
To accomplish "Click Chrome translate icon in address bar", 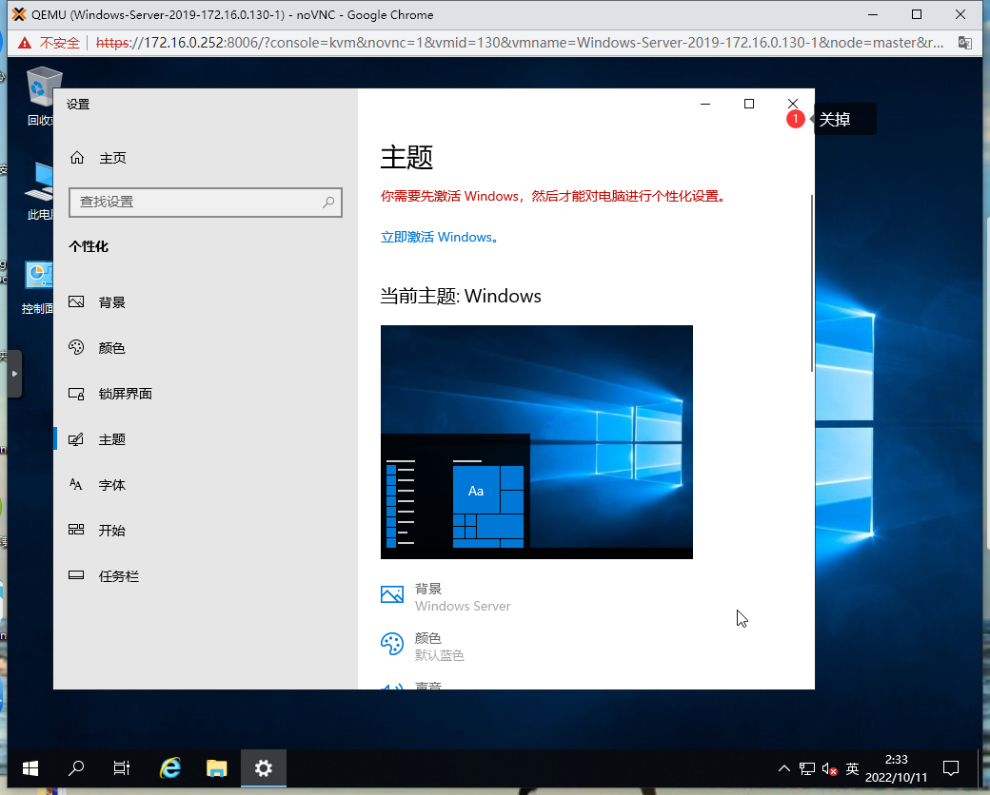I will [964, 43].
